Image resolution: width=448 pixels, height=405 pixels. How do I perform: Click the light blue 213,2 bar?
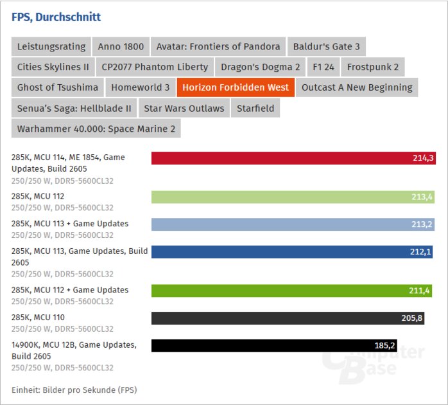[293, 224]
